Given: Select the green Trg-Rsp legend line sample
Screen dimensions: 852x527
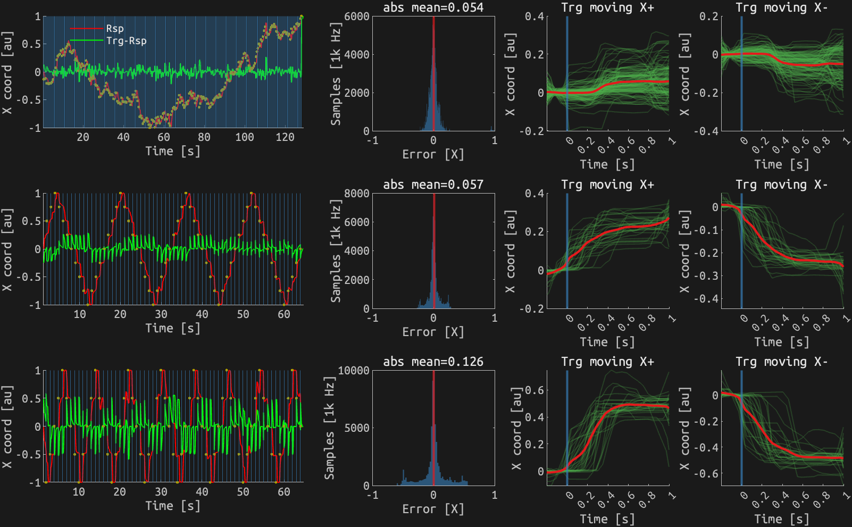Looking at the screenshot, I should pyautogui.click(x=86, y=41).
